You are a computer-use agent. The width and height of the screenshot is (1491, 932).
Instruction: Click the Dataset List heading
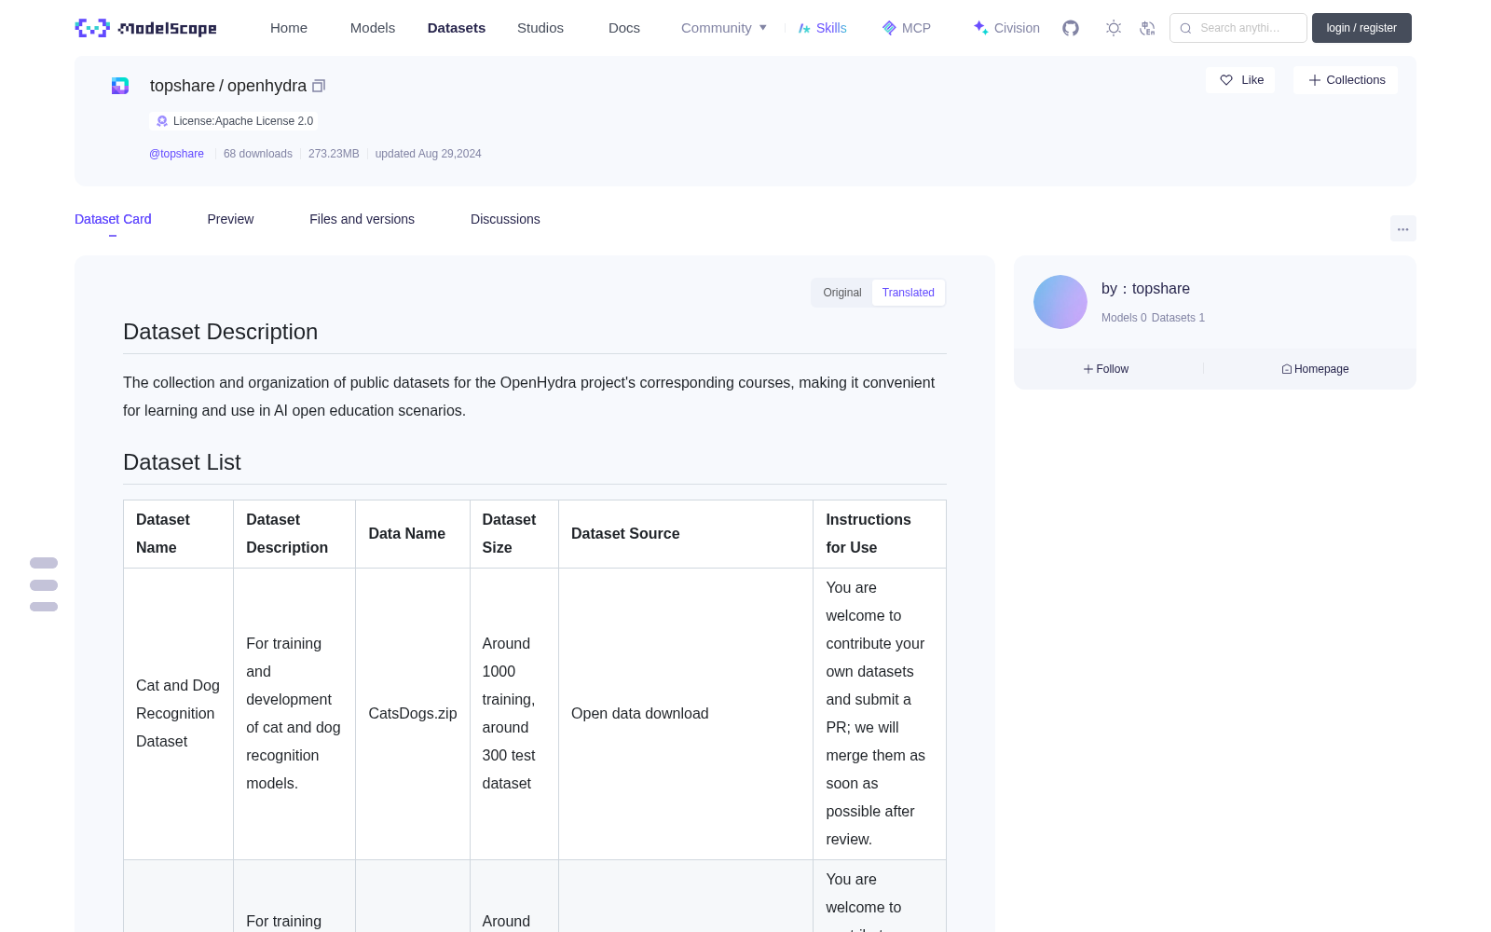click(182, 462)
